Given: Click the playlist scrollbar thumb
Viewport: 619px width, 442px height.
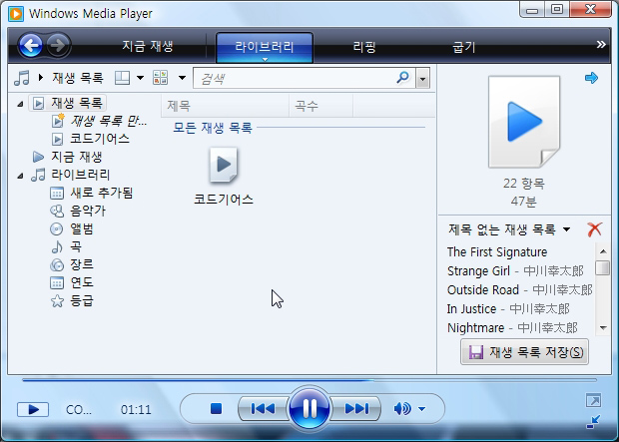Looking at the screenshot, I should pos(602,268).
